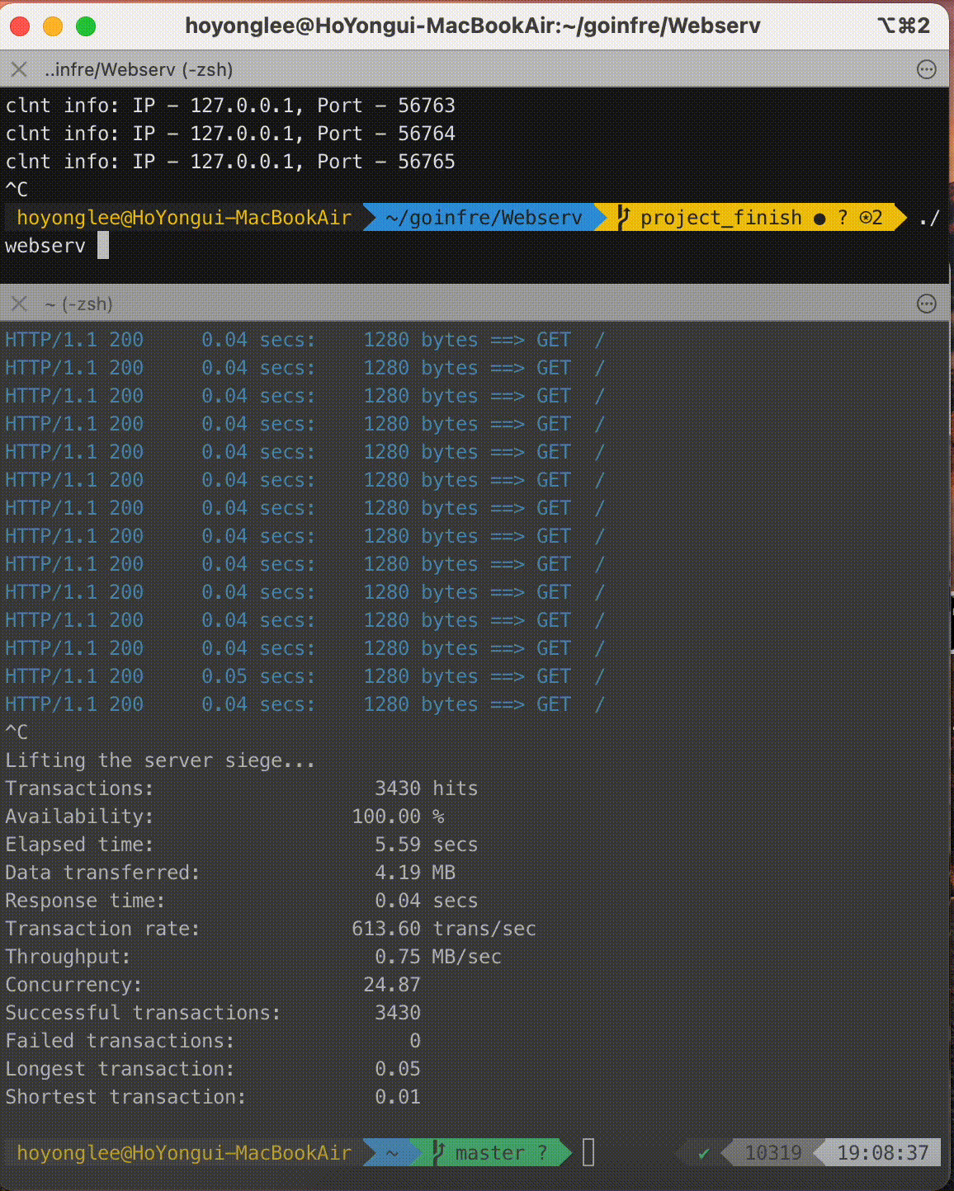Image resolution: width=954 pixels, height=1191 pixels.
Task: Click the Concurrency 24.87 value
Action: coord(392,985)
